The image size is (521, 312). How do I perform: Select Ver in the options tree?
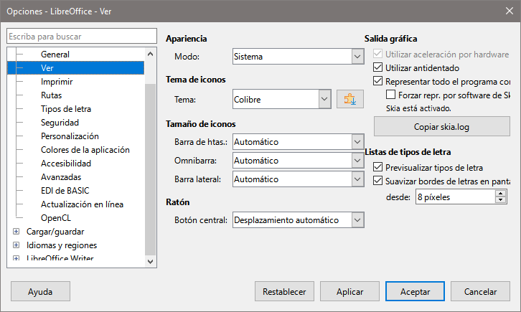[47, 67]
